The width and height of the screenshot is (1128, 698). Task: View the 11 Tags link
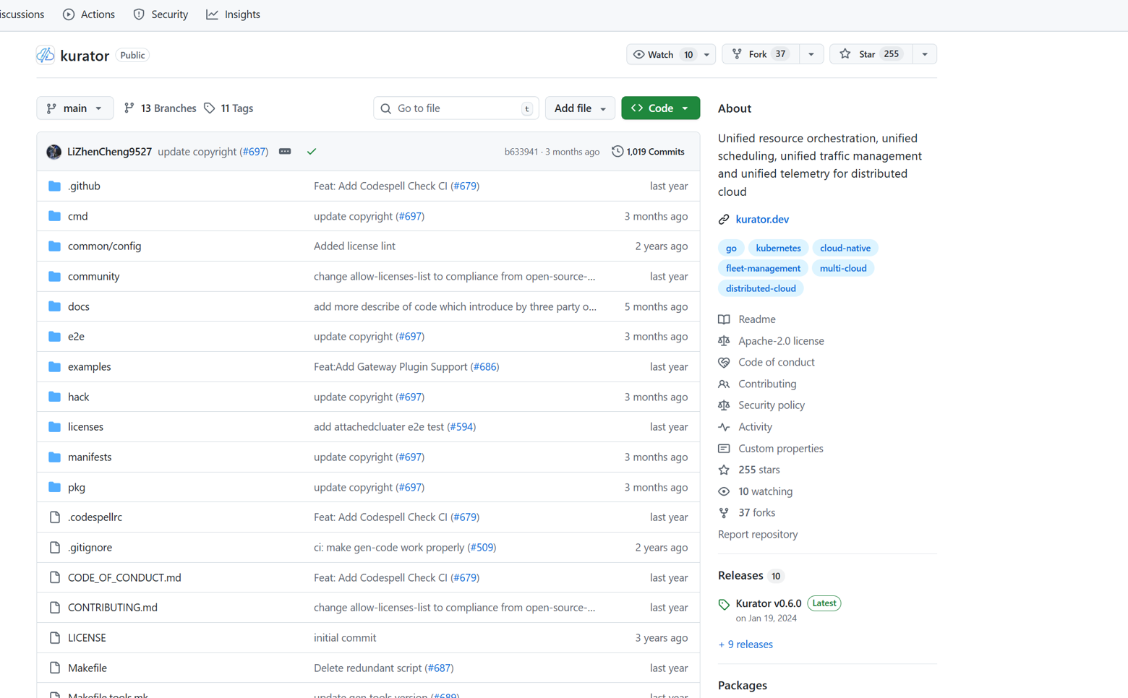tap(228, 108)
